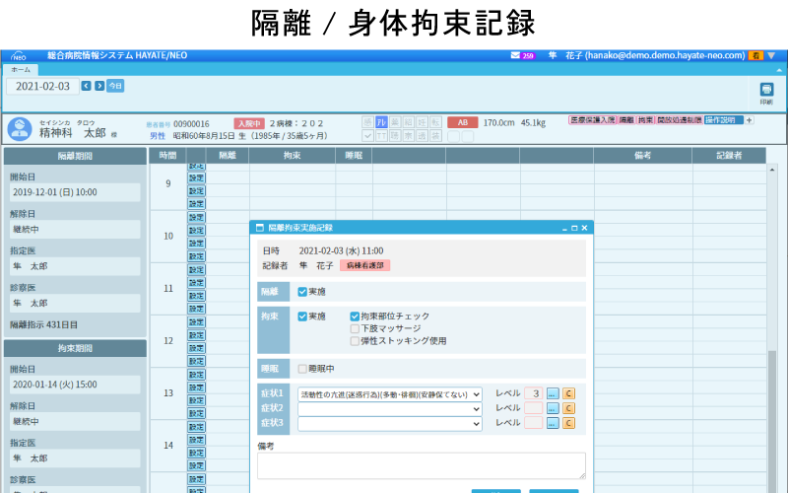Select the ホーム tab
Screen dimensions: 788x493
coord(20,70)
